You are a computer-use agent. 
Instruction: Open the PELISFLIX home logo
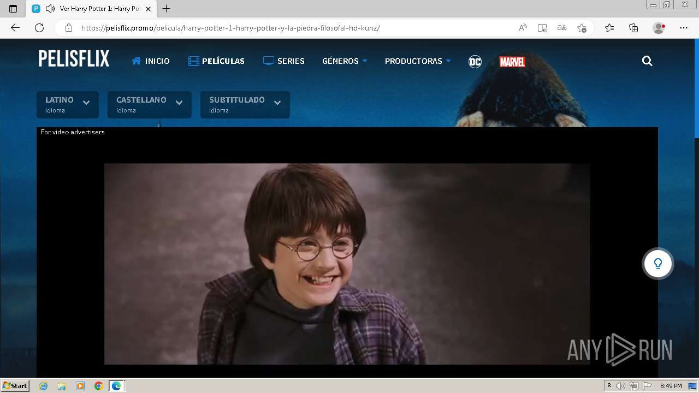click(74, 58)
